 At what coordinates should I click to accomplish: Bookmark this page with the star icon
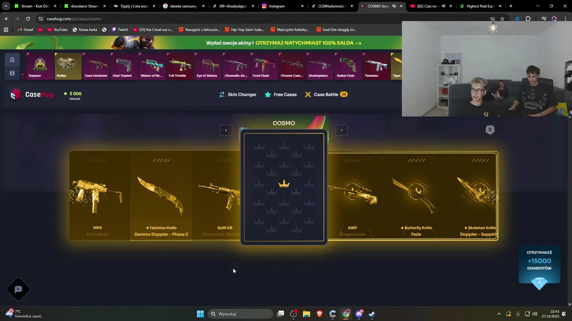pos(502,19)
